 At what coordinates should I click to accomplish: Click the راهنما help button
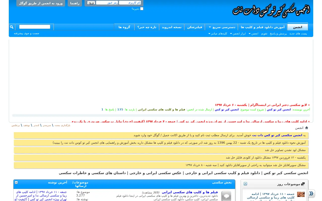[x=75, y=3]
